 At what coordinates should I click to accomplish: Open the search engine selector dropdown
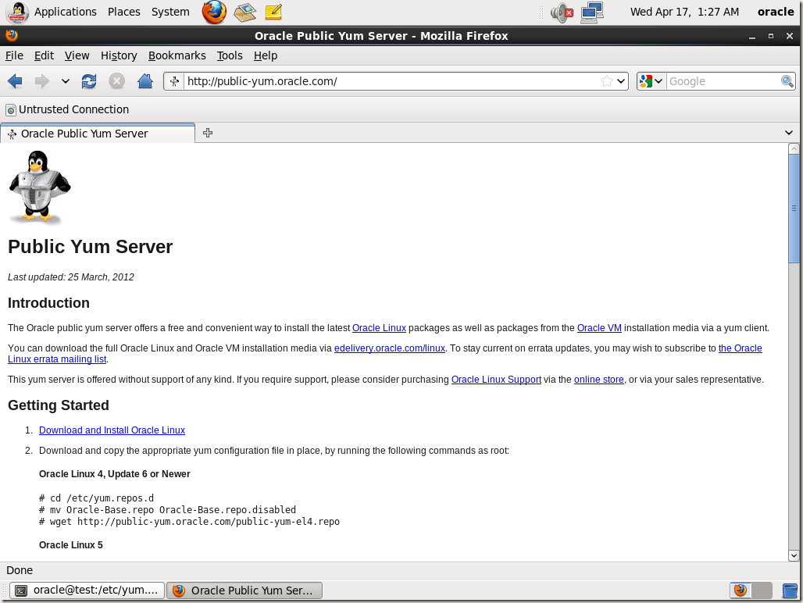[651, 81]
